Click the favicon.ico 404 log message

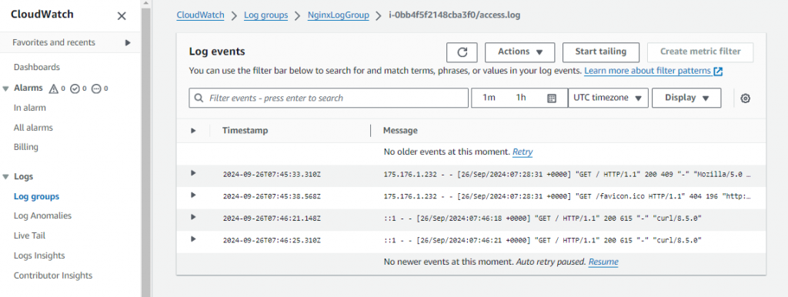[567, 196]
